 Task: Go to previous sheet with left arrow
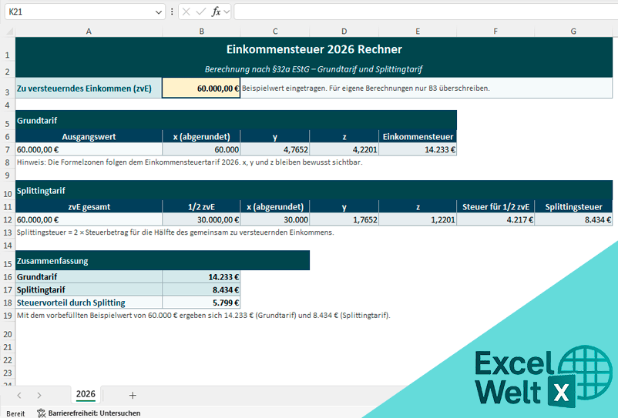point(19,395)
